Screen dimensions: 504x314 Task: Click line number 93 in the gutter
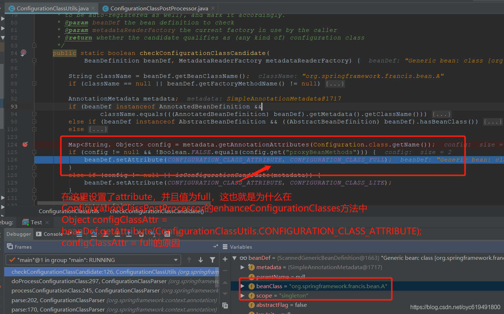point(14,107)
